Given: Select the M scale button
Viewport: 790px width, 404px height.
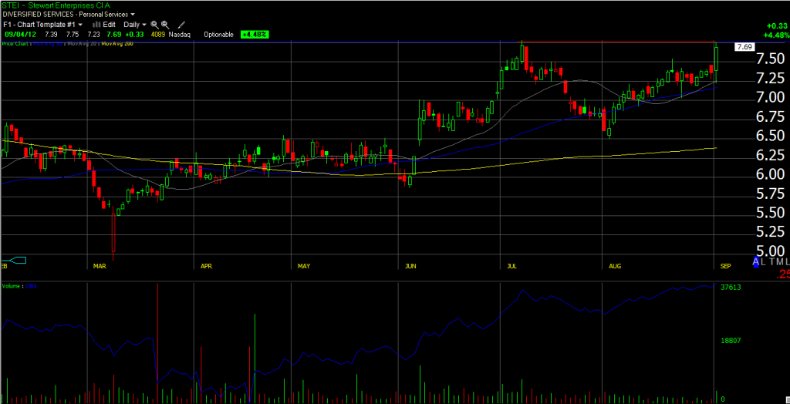Looking at the screenshot, I should tap(781, 261).
